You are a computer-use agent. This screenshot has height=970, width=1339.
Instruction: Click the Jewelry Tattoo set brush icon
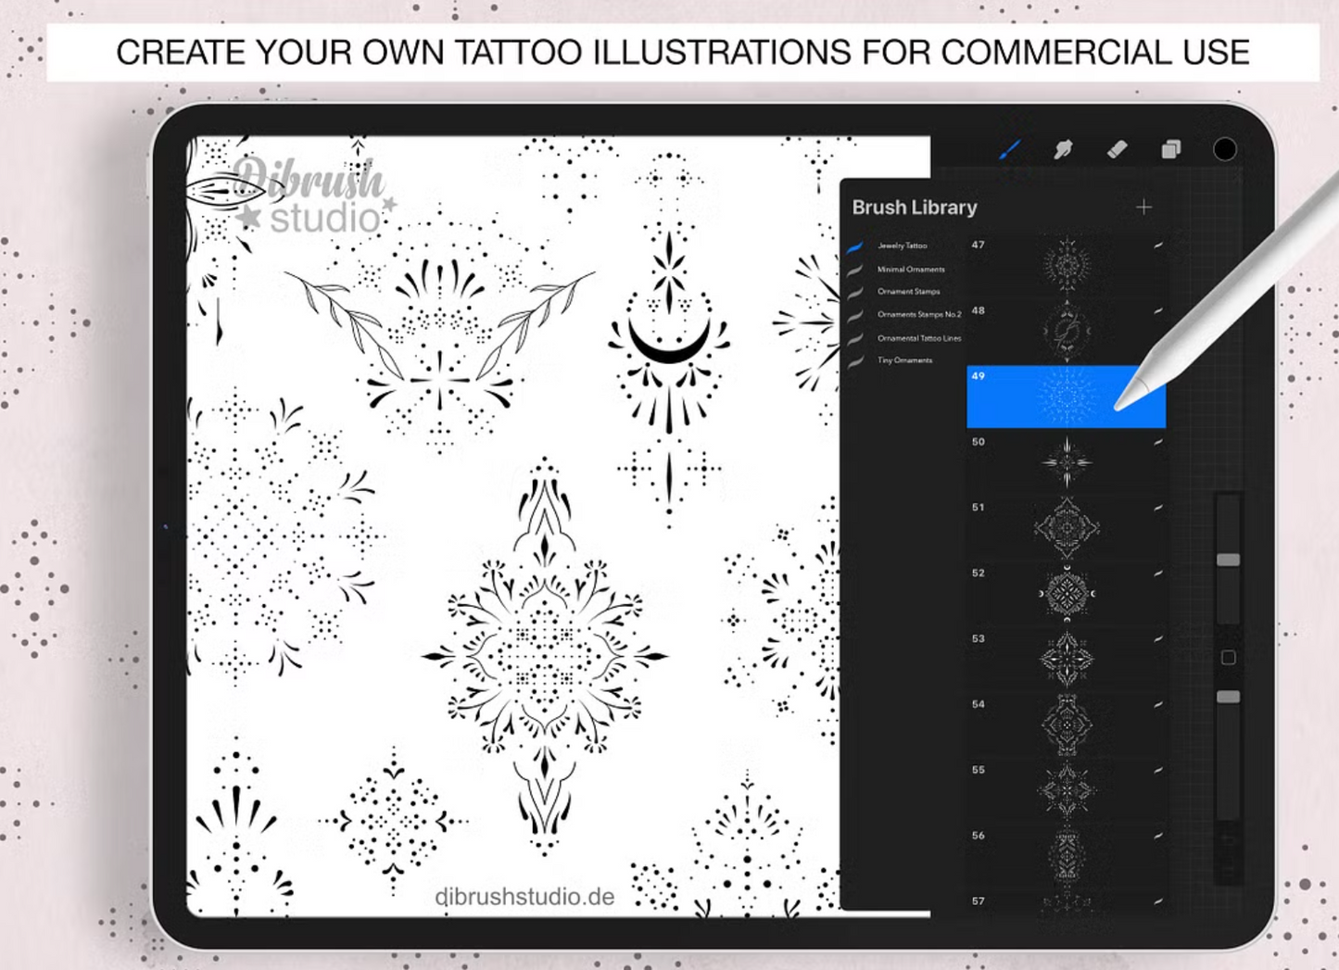tap(854, 246)
